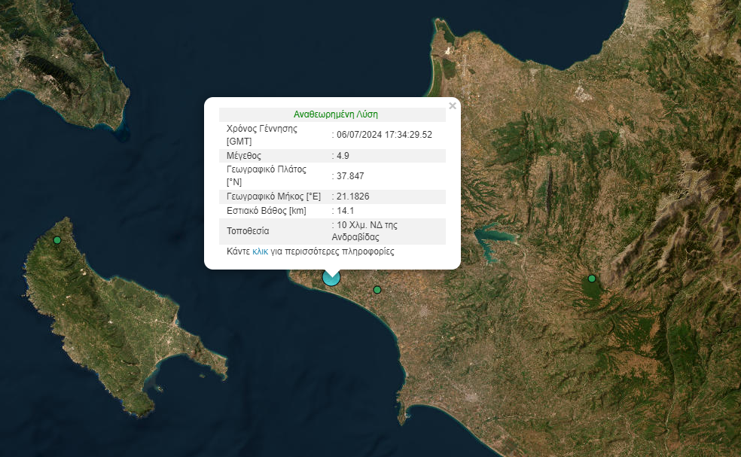Viewport: 741px width, 457px height.
Task: Open the green marker on the eastern mountain
Action: [592, 279]
